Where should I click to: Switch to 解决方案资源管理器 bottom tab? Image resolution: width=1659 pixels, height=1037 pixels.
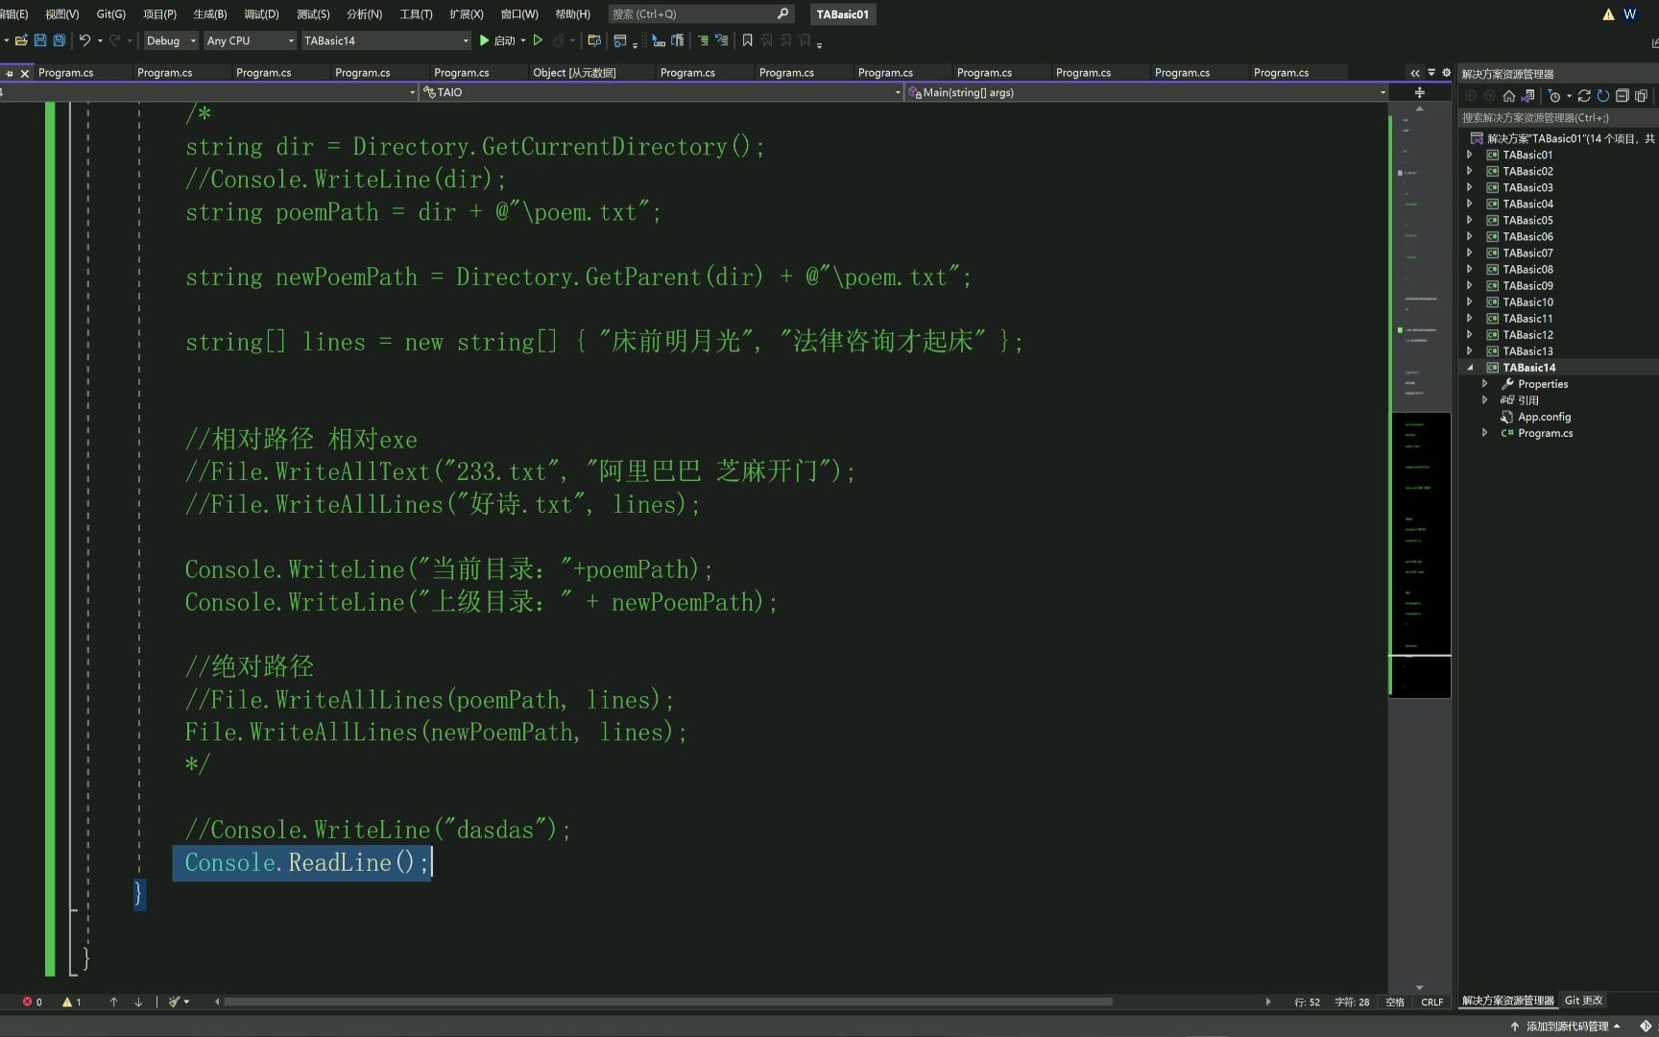[x=1507, y=1001]
